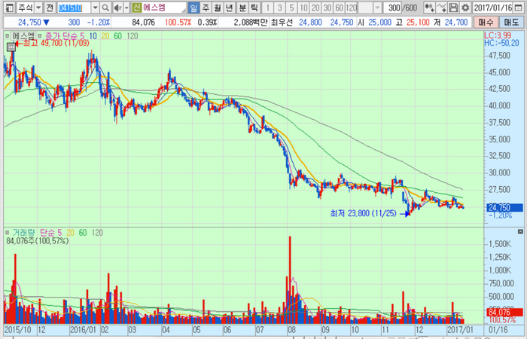The image size is (527, 339).
Task: Click the stock code search magnifier icon
Action: click(107, 8)
